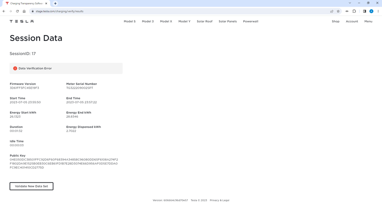Screen dimensions: 382x207
Task: Restore down the browser window
Action: tap(368, 3)
